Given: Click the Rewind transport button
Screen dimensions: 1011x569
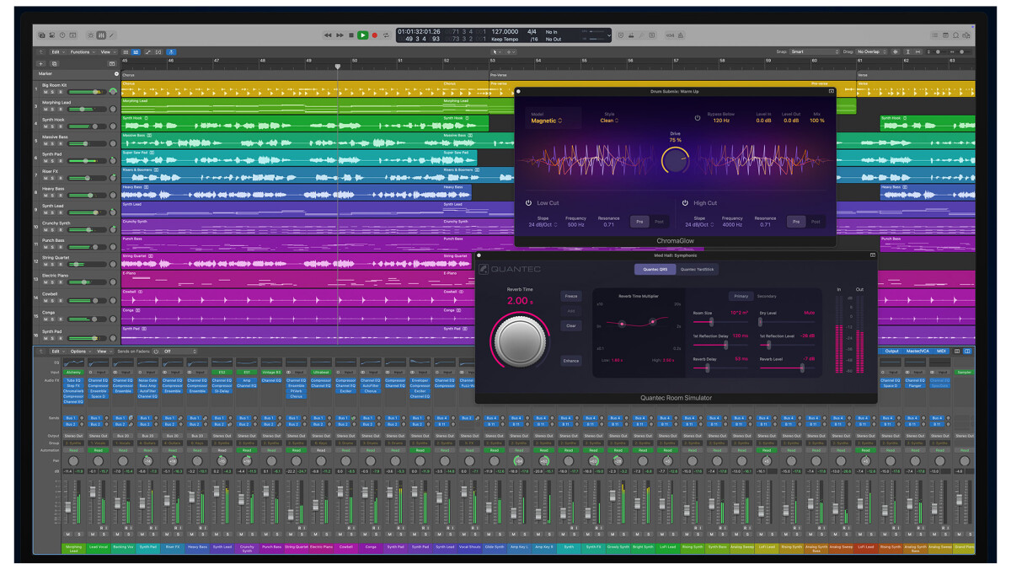Looking at the screenshot, I should click(328, 35).
